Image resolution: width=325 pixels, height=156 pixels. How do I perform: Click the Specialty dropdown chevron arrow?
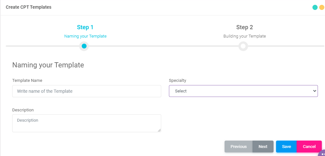315,91
